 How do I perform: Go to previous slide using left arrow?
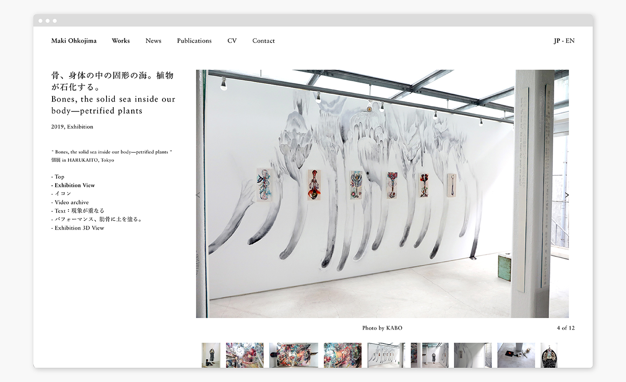pos(198,195)
